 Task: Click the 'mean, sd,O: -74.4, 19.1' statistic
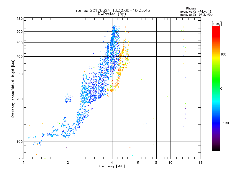coord(196,12)
